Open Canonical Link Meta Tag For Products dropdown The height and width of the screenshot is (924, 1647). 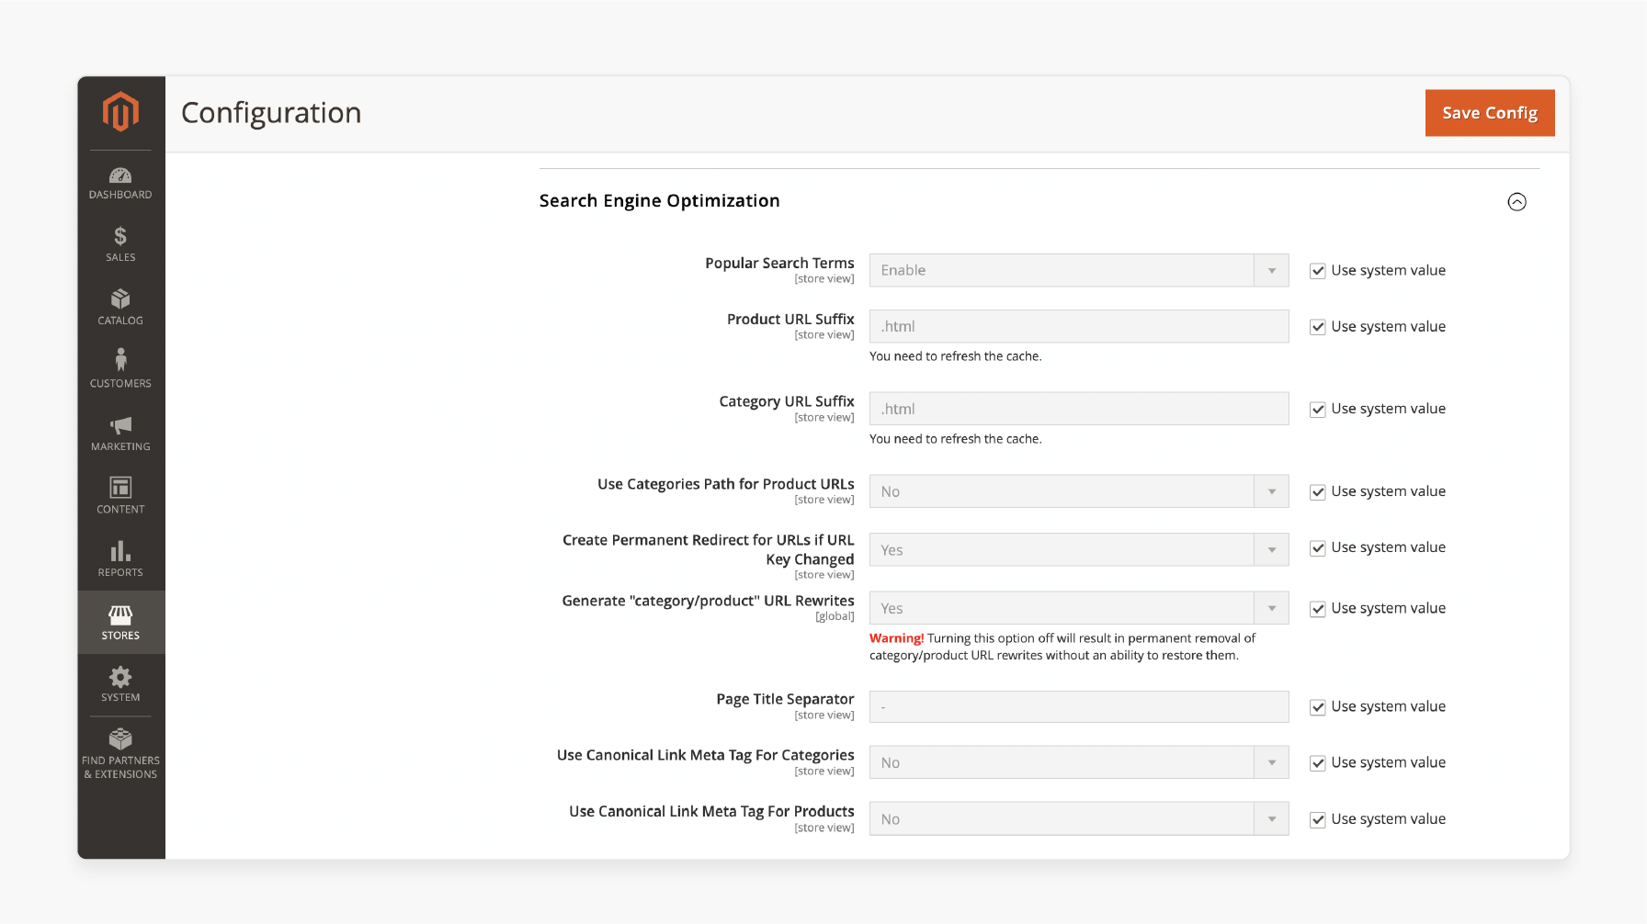1079,818
